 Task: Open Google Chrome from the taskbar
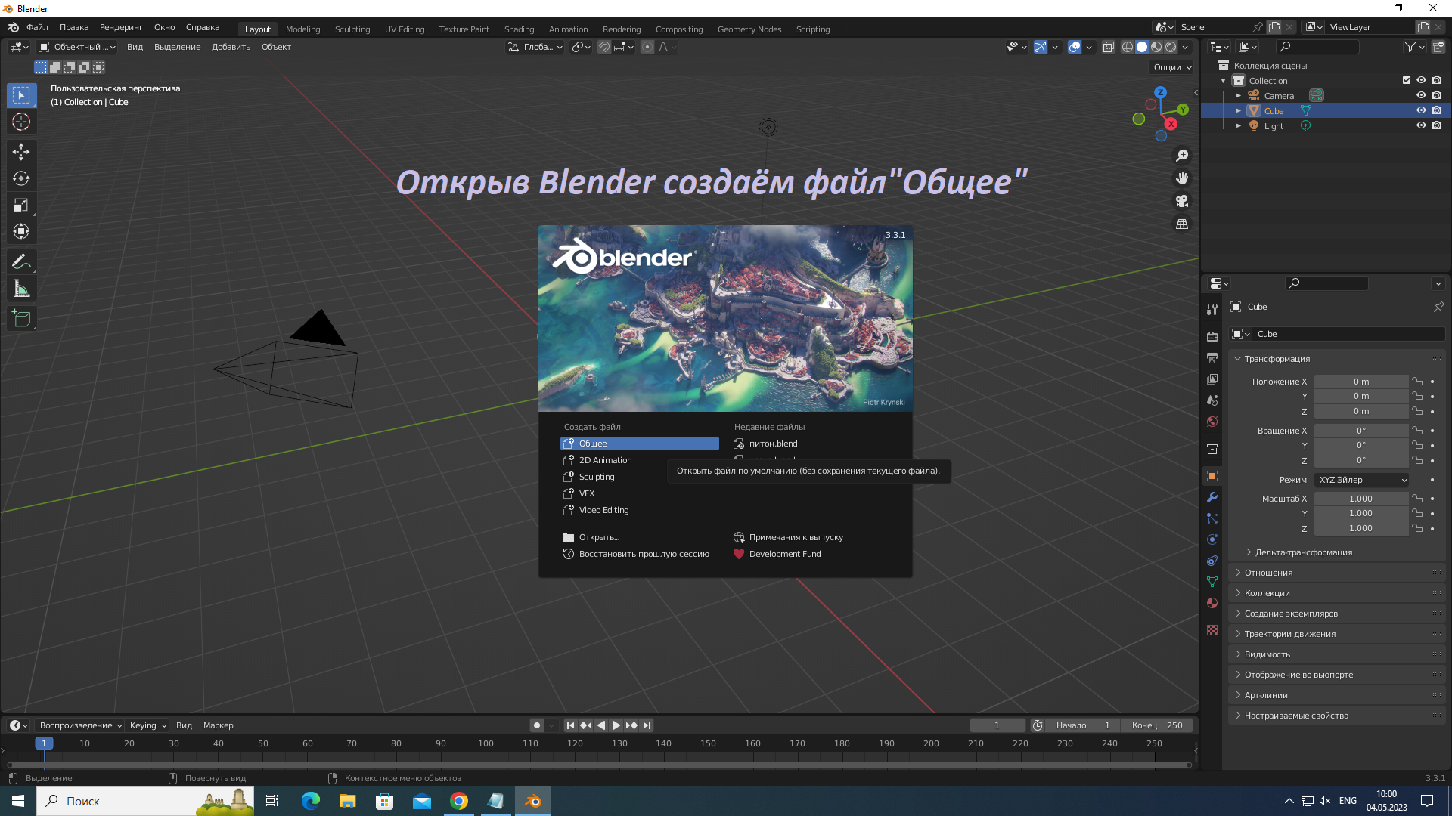pyautogui.click(x=459, y=801)
